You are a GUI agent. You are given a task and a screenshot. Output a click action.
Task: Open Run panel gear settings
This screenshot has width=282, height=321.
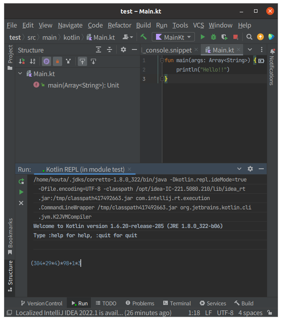[250, 169]
